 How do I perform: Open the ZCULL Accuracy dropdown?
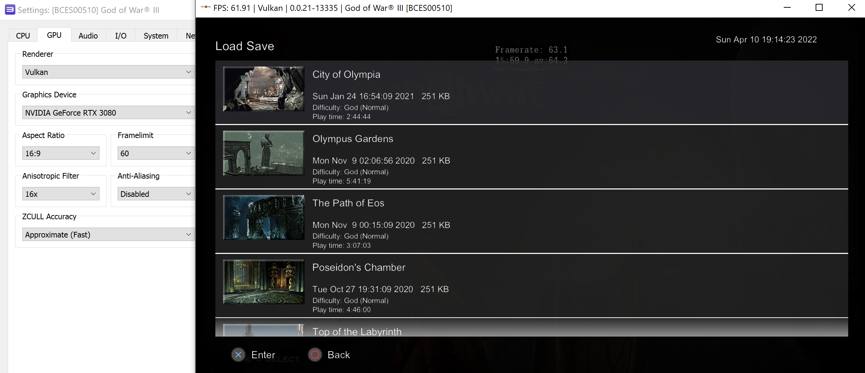108,234
